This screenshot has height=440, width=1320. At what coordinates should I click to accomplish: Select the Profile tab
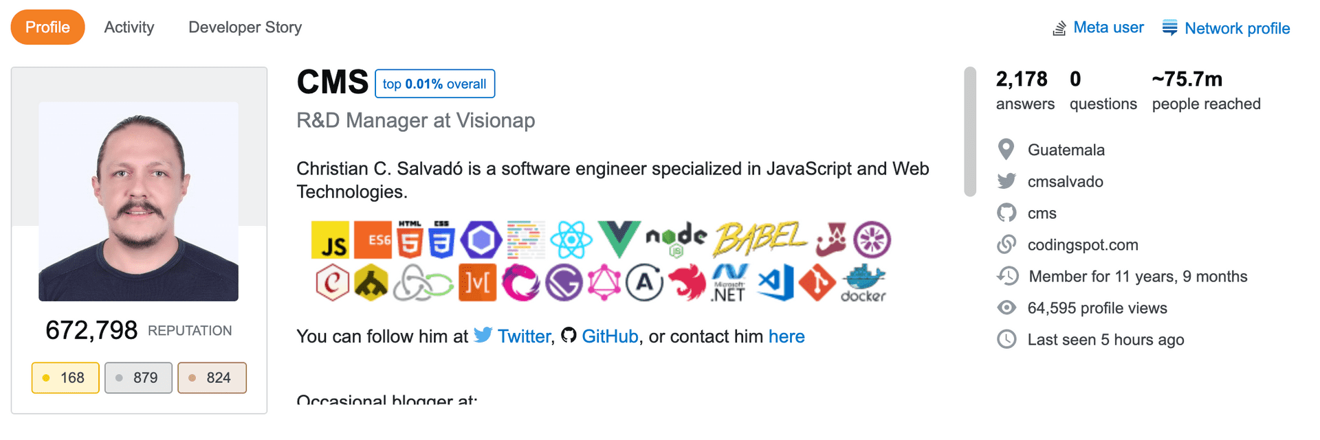47,27
